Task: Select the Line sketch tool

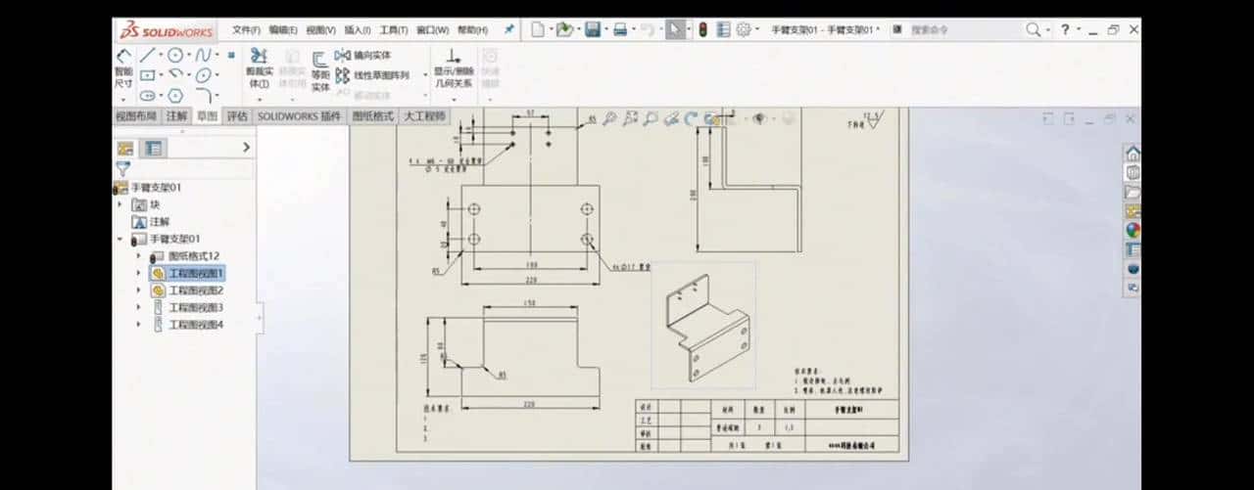Action: pos(147,55)
